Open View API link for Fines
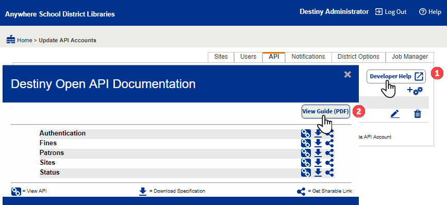Image resolution: width=447 pixels, height=205 pixels. click(306, 143)
